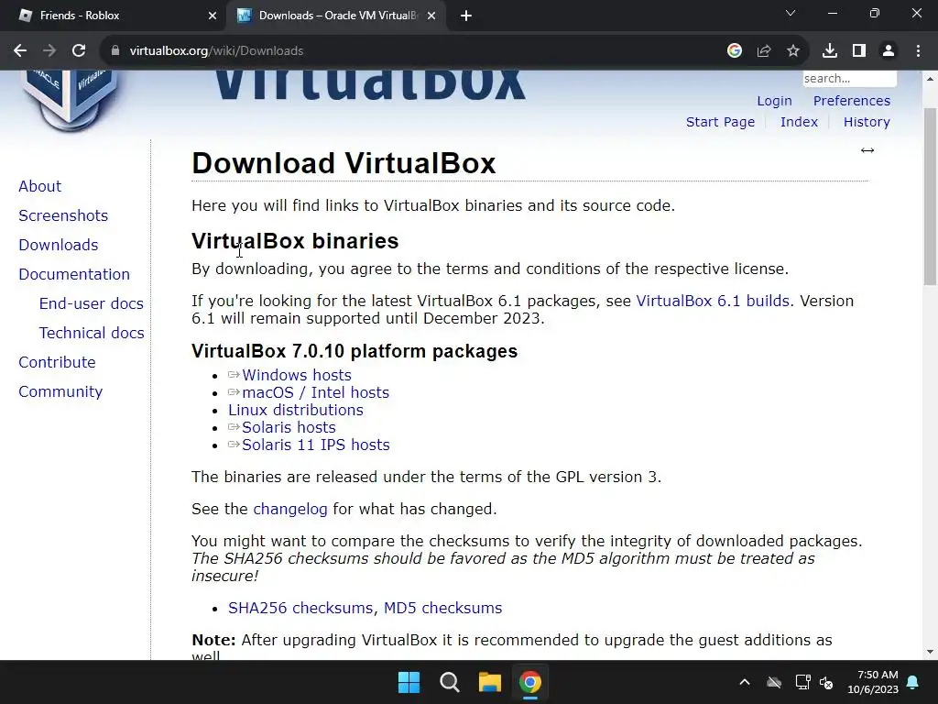938x704 pixels.
Task: Close the Friends - Roblox tab
Action: (x=212, y=16)
